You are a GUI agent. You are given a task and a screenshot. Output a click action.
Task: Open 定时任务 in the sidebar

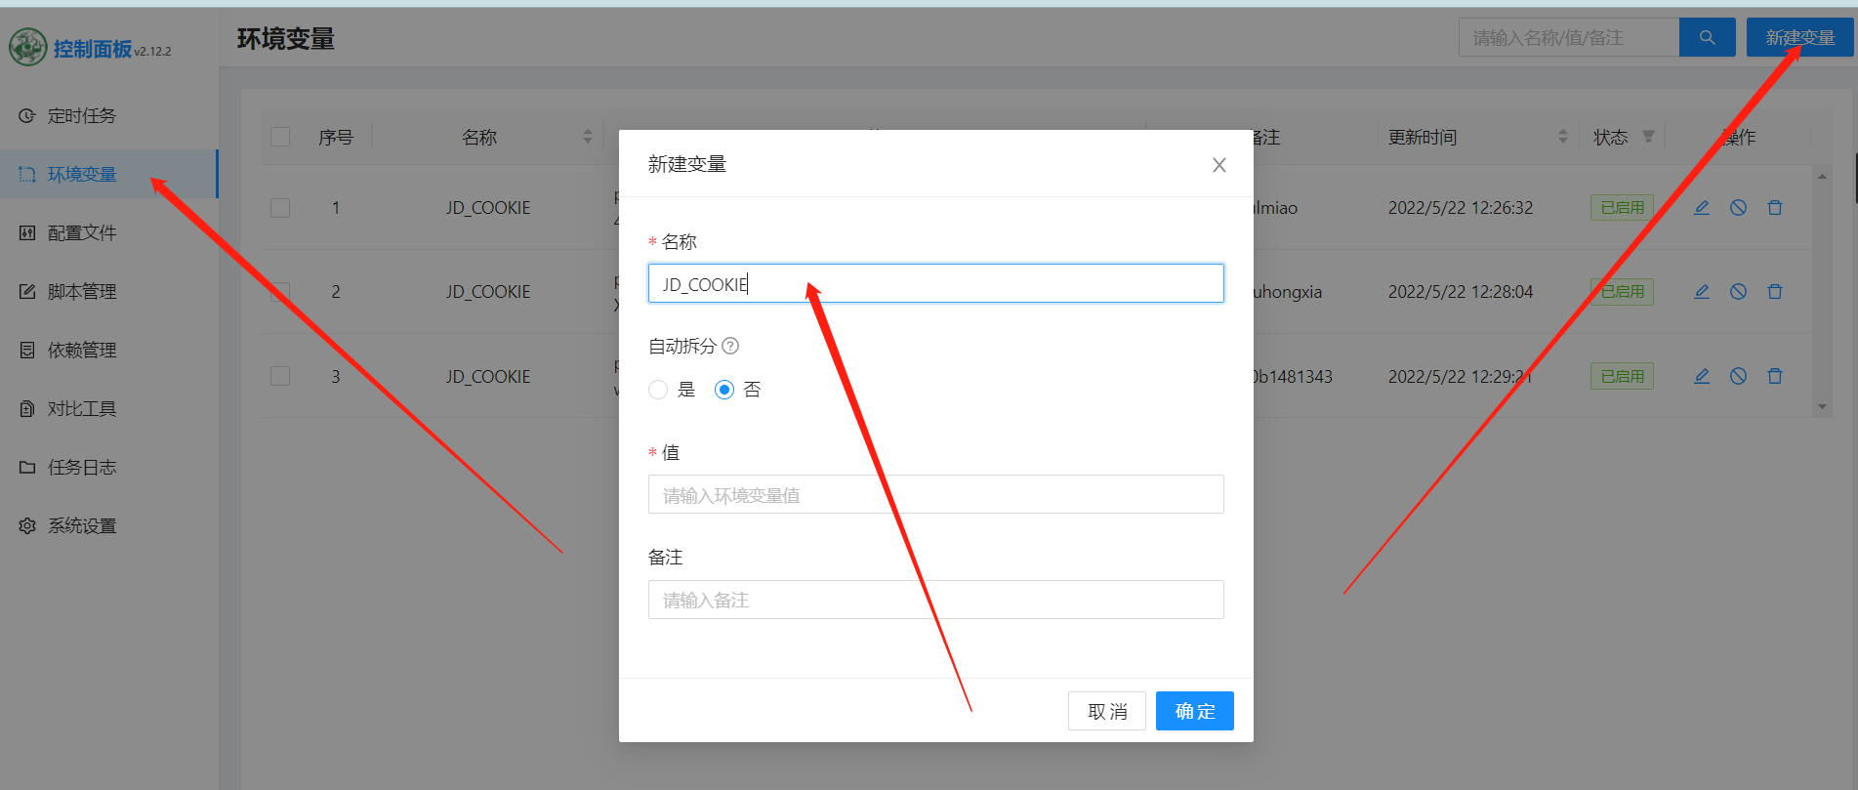point(108,115)
